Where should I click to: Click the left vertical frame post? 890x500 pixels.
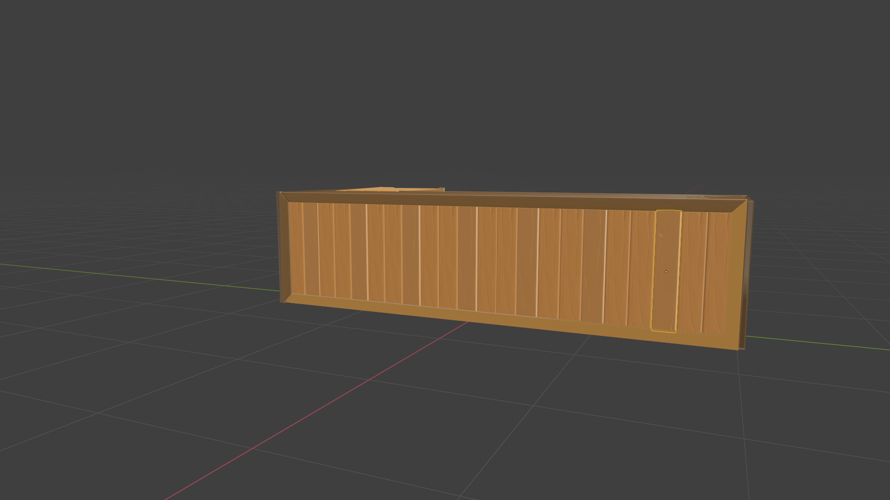point(284,250)
